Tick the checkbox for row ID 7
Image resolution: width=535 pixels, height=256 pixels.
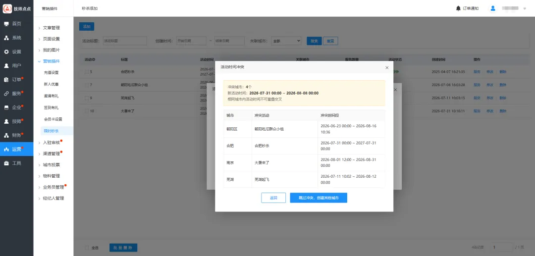(87, 85)
